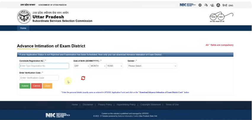Click the UPSSSC emblem logo
Screen dimensions: 252x120
(x=24, y=17)
